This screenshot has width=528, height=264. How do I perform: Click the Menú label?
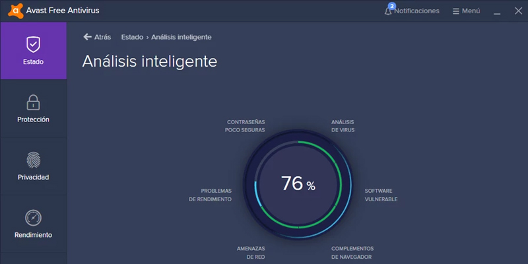coord(471,11)
